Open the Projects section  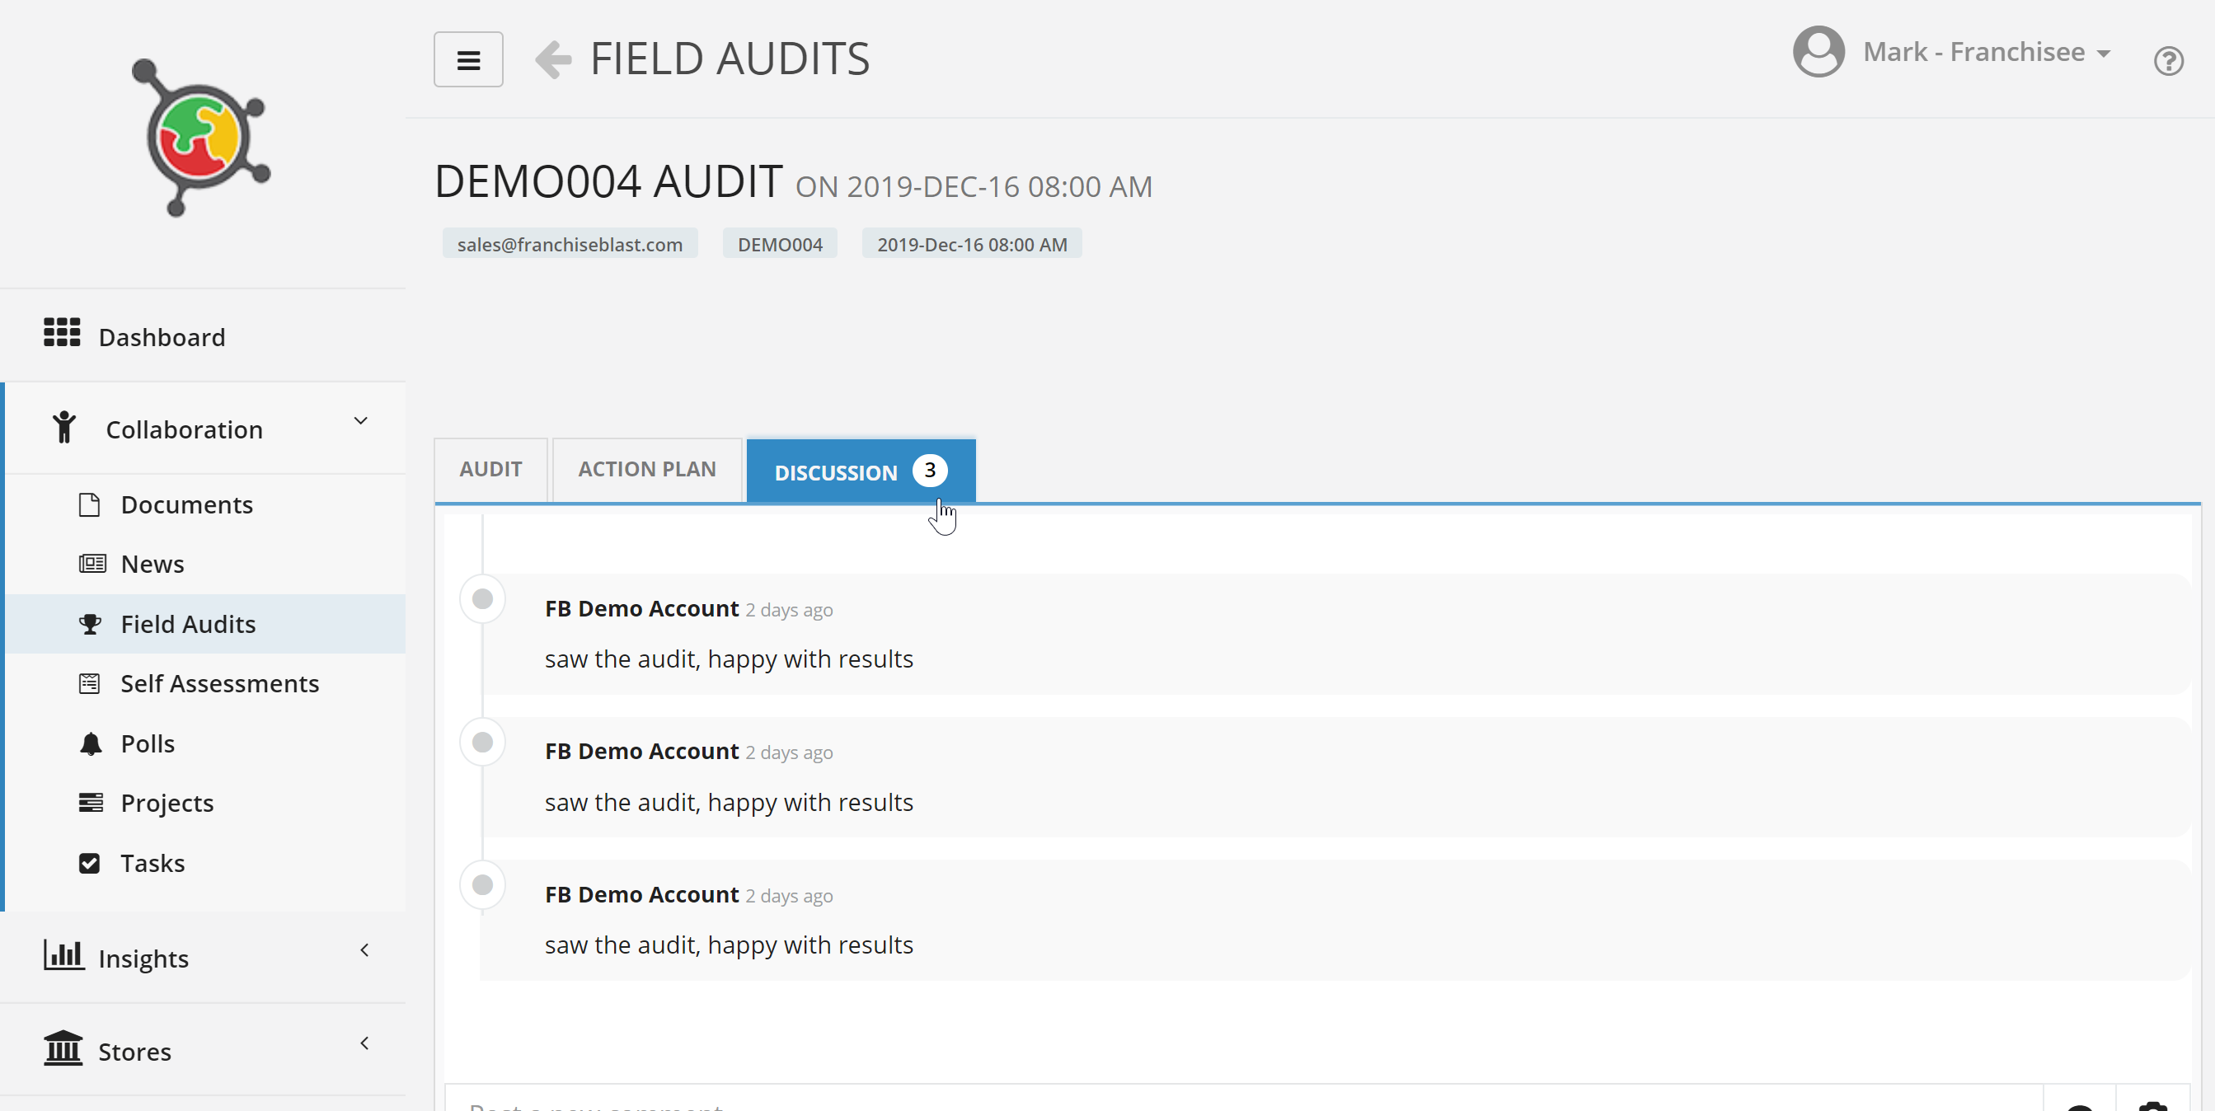coord(167,803)
